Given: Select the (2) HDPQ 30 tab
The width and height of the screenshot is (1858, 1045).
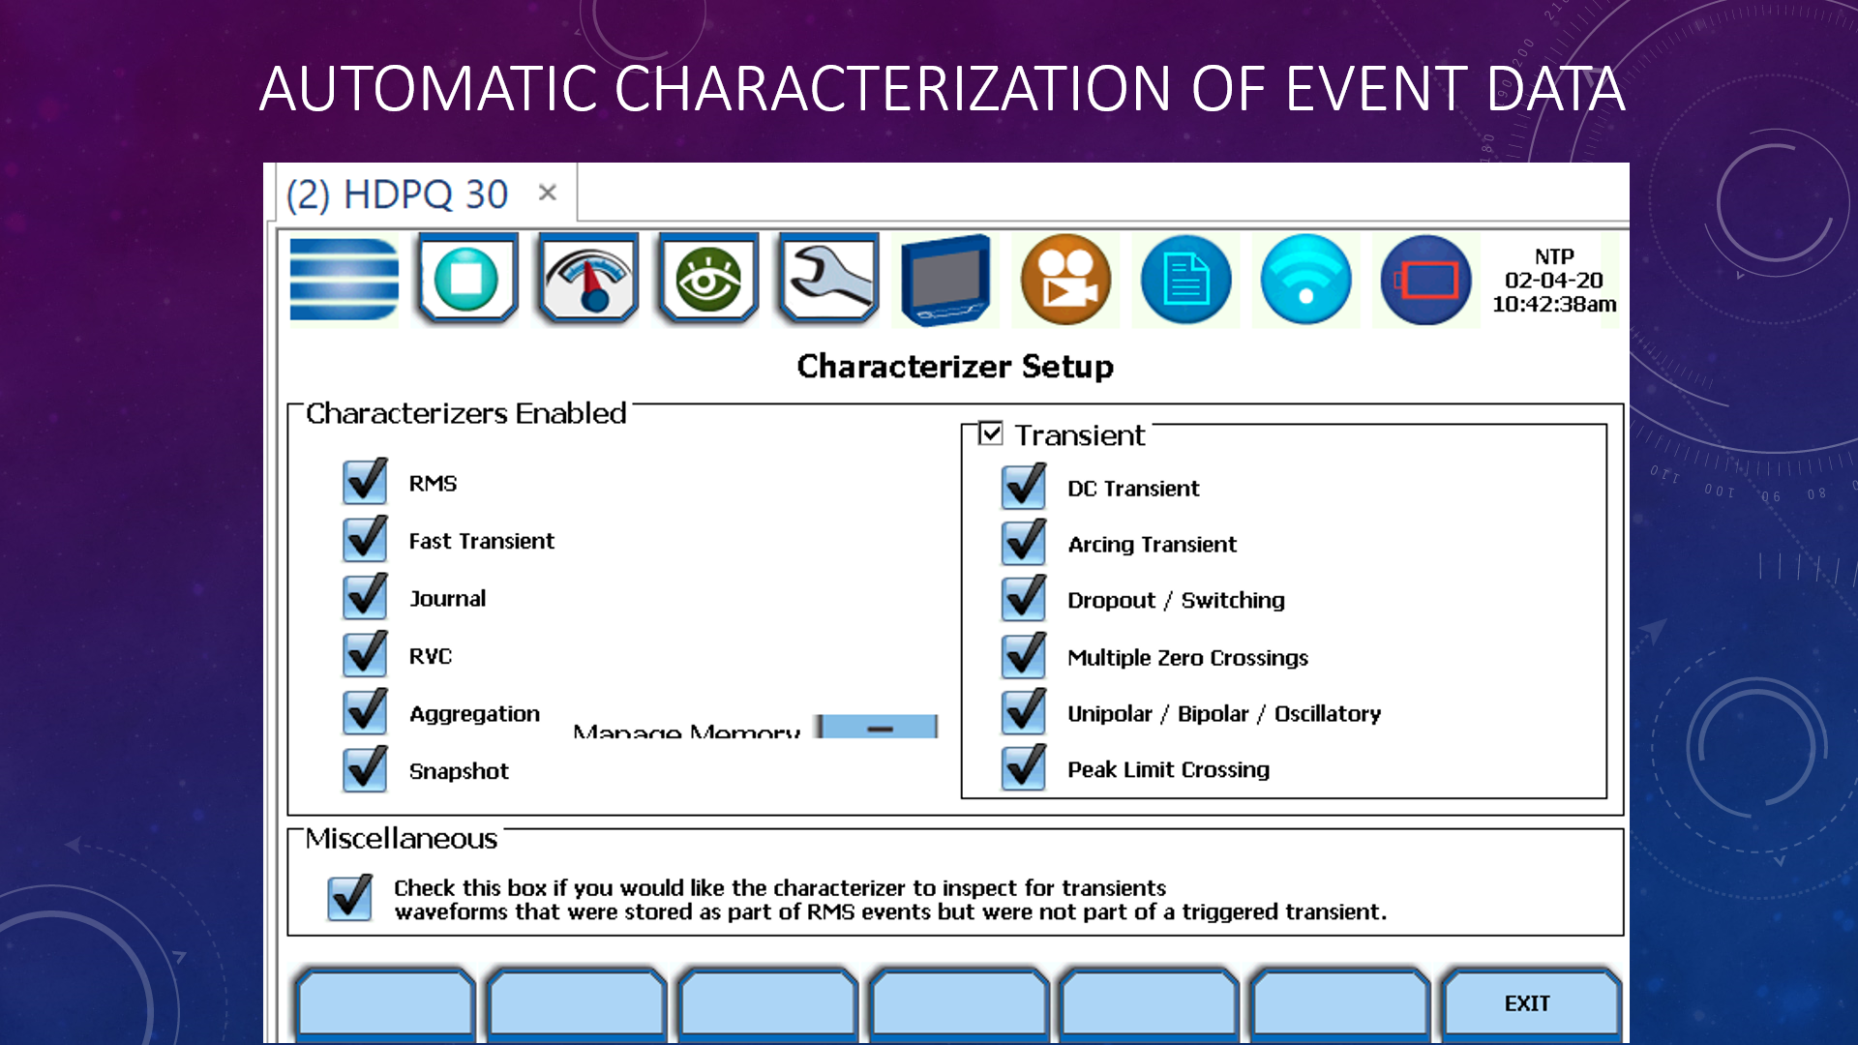Looking at the screenshot, I should (x=397, y=194).
